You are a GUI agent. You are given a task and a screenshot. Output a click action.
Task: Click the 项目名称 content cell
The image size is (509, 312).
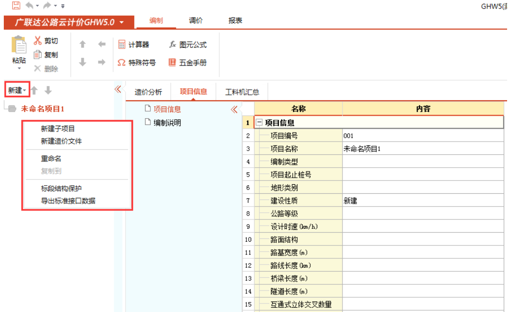coord(422,149)
